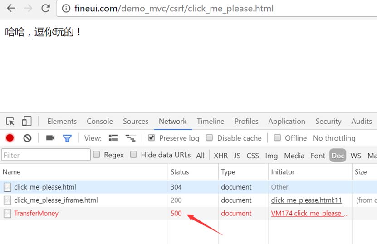Reload the page with the refresh icon
377x244 pixels.
pyautogui.click(x=45, y=8)
